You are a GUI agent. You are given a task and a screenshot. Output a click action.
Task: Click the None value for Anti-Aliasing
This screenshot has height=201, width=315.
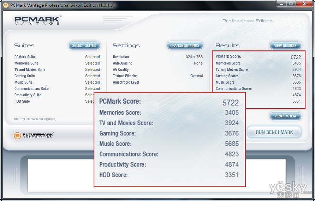pos(198,63)
